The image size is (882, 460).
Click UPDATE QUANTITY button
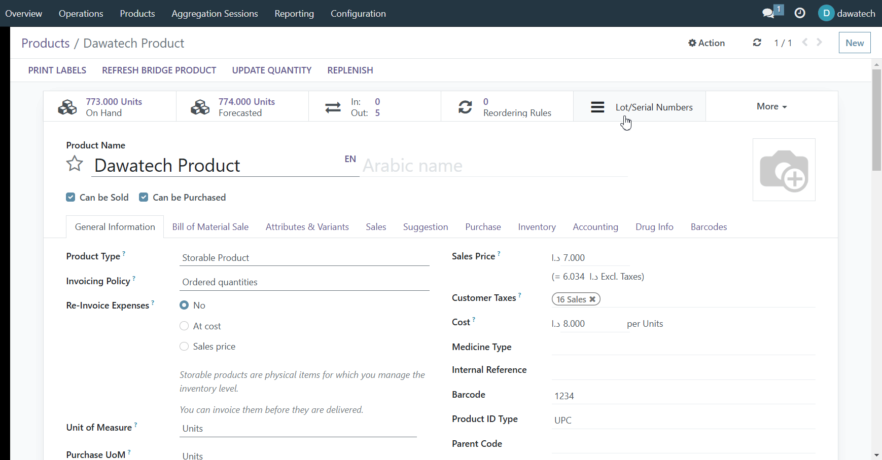click(272, 70)
